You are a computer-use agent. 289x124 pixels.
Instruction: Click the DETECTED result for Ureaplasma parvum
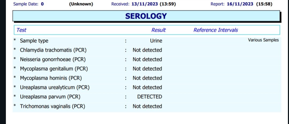pyautogui.click(x=150, y=97)
